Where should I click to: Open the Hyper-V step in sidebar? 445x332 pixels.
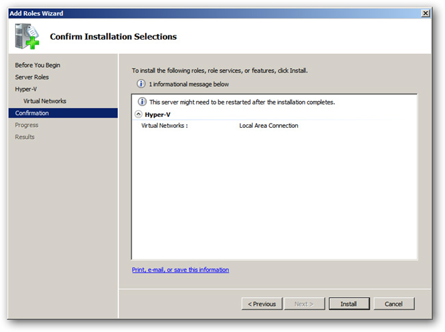[26, 89]
